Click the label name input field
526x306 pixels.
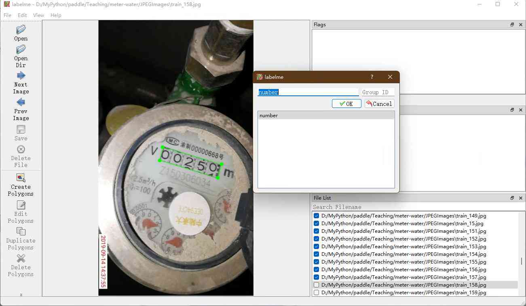[x=308, y=92]
